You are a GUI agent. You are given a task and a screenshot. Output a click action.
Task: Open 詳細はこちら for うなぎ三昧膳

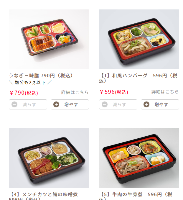[x=75, y=92]
